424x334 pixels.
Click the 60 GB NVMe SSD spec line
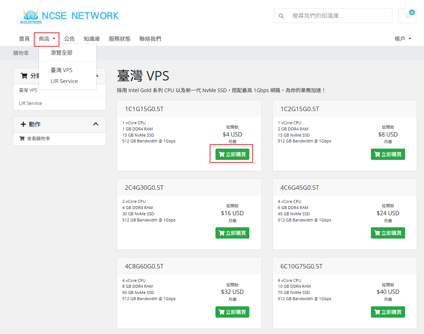pyautogui.click(x=138, y=292)
